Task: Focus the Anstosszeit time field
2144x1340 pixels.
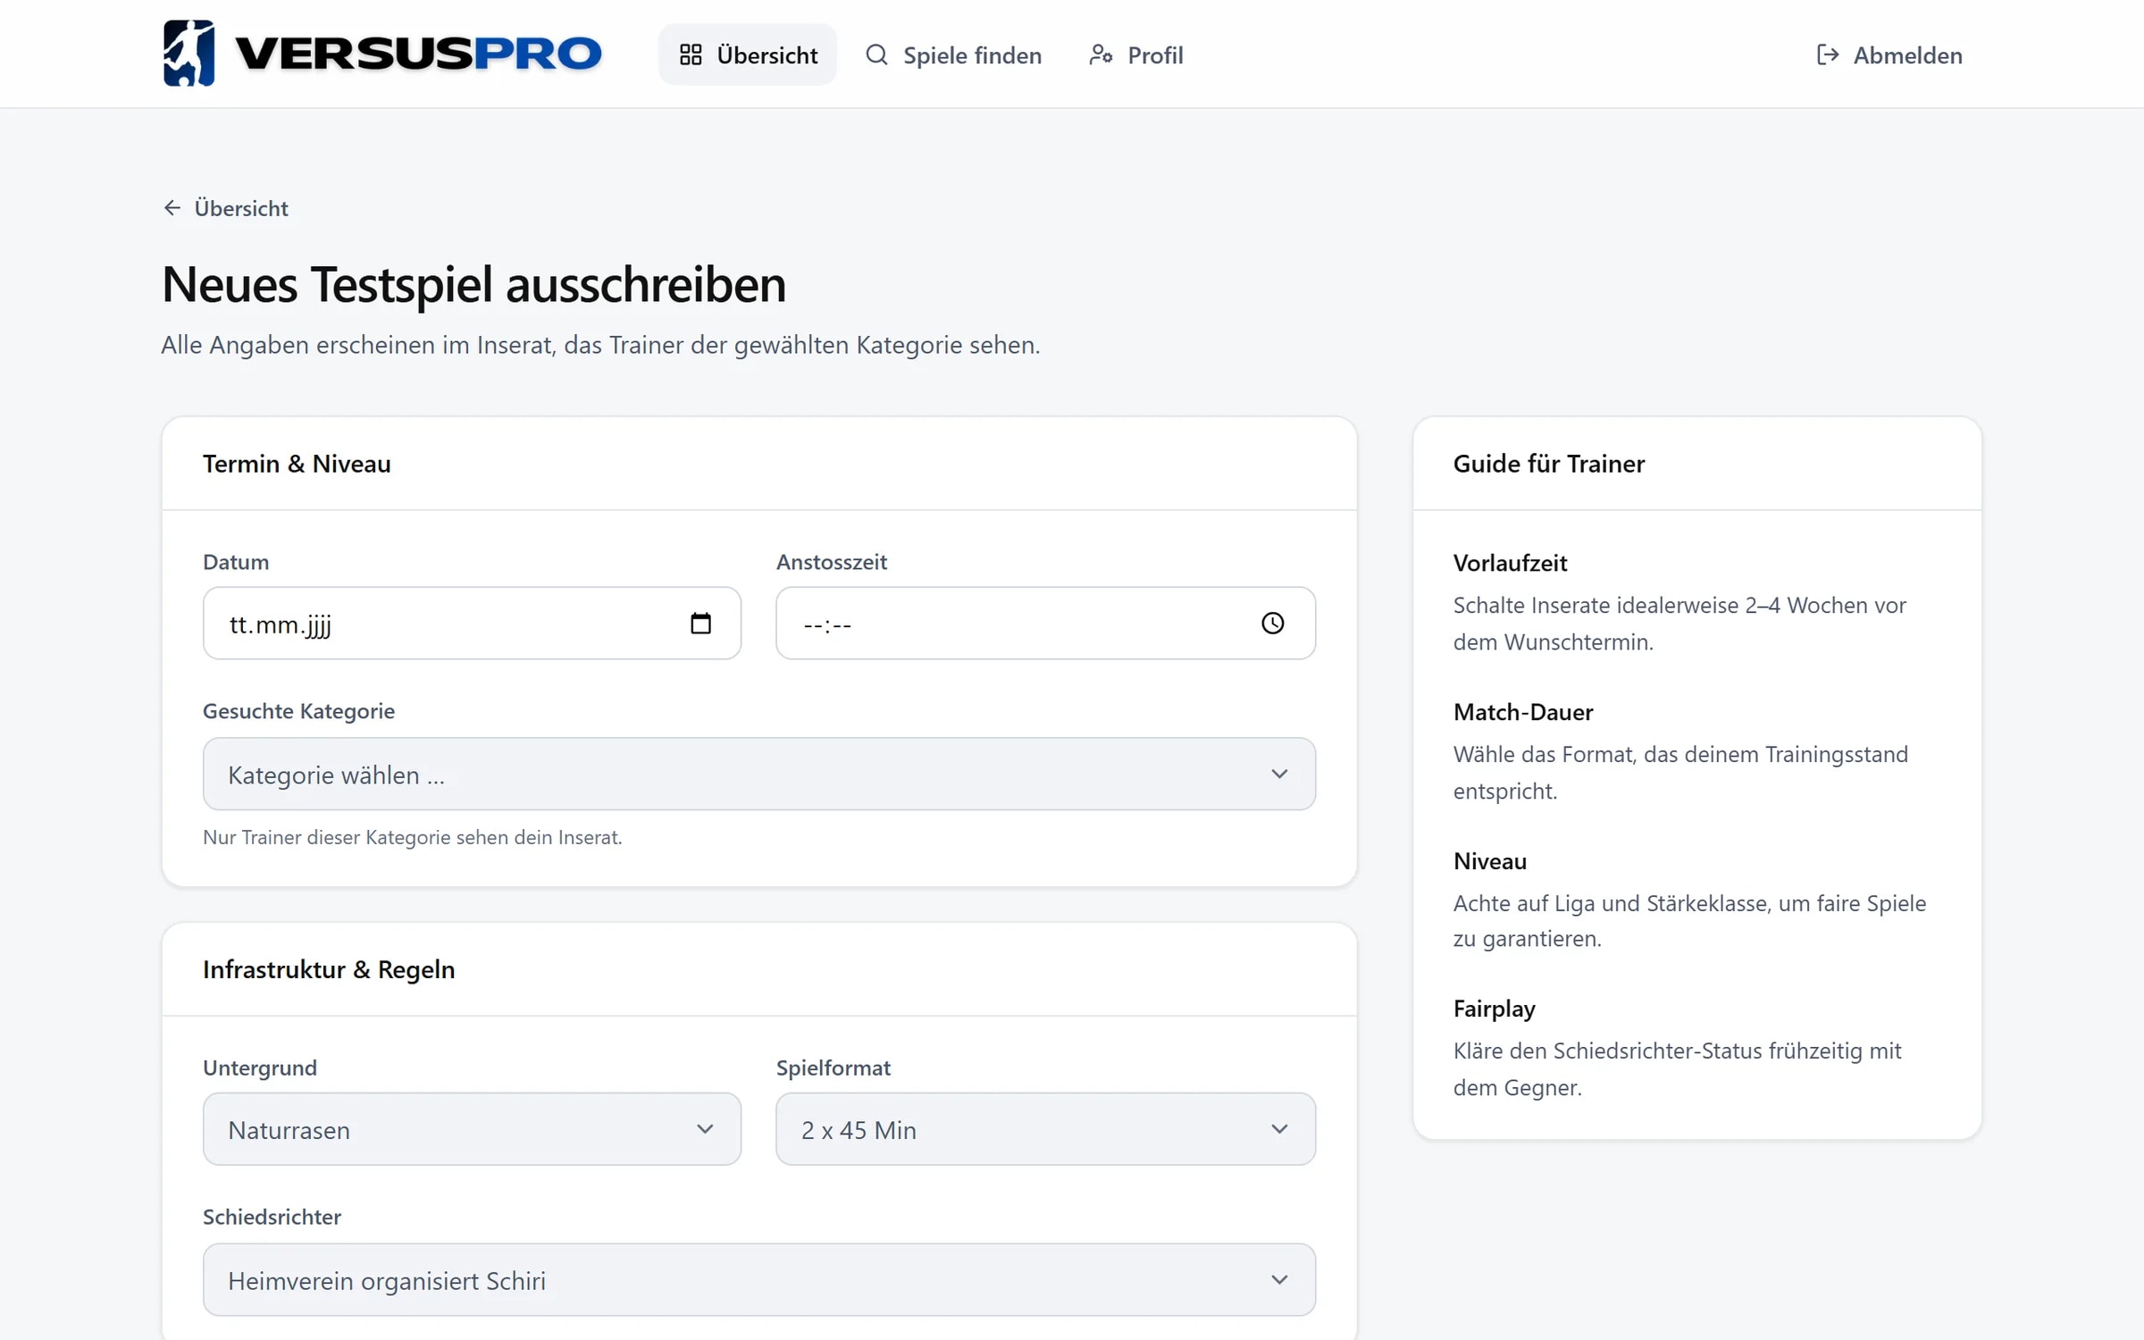Action: 1045,624
